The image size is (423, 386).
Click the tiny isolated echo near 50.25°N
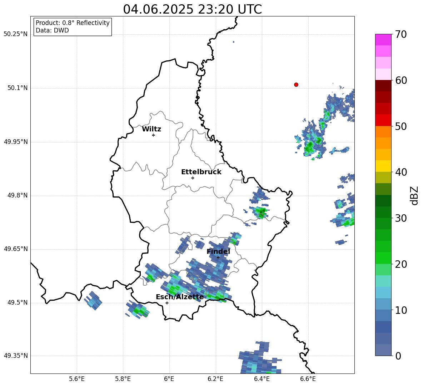click(234, 42)
